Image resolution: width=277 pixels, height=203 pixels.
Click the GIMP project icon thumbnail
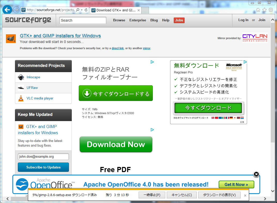point(11,38)
